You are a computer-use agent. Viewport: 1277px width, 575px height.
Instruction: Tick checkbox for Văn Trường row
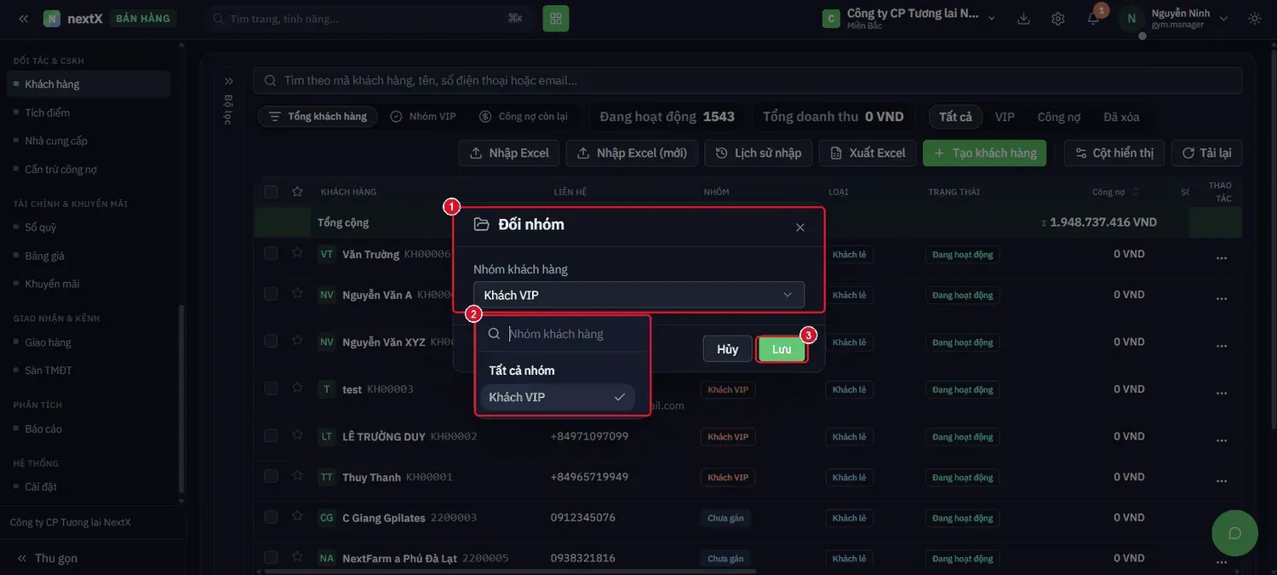271,253
